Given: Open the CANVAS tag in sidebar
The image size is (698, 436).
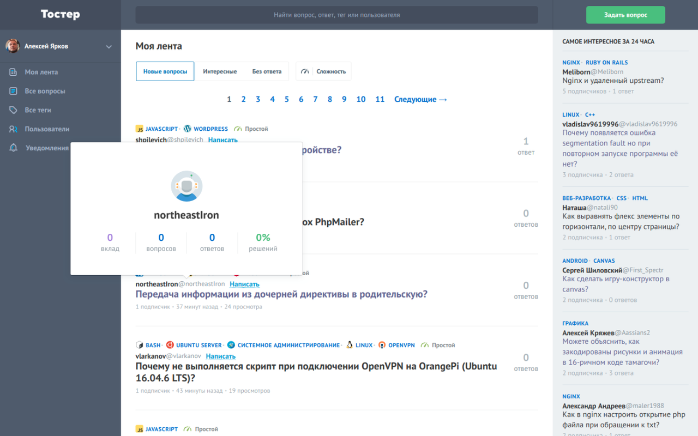Looking at the screenshot, I should [x=604, y=261].
